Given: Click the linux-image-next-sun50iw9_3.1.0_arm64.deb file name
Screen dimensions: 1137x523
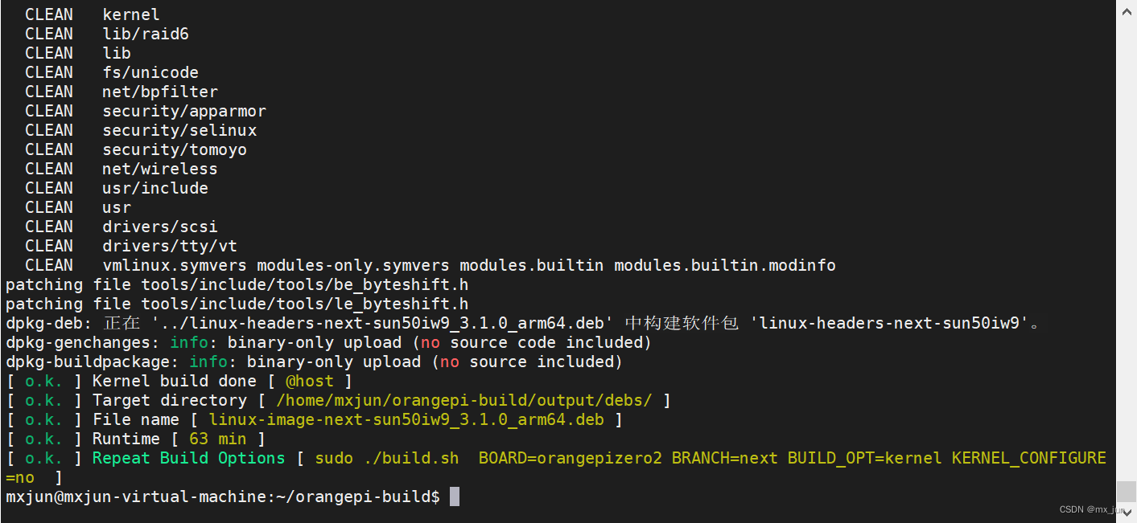Looking at the screenshot, I should pos(406,419).
